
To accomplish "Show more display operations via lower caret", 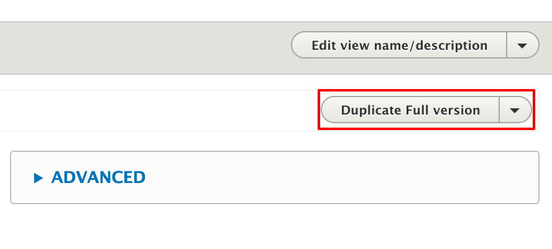I will coord(515,110).
